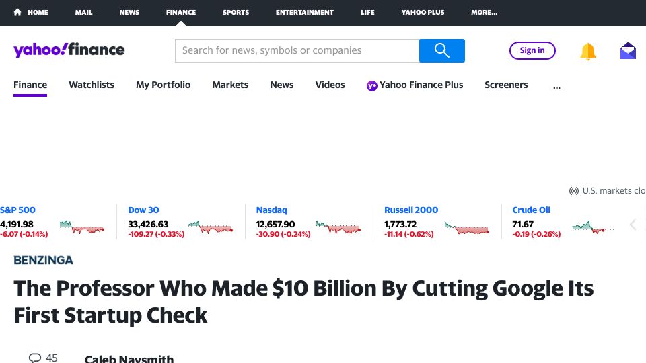Click the U.S. markets status icon
The image size is (646, 363).
coord(573,190)
